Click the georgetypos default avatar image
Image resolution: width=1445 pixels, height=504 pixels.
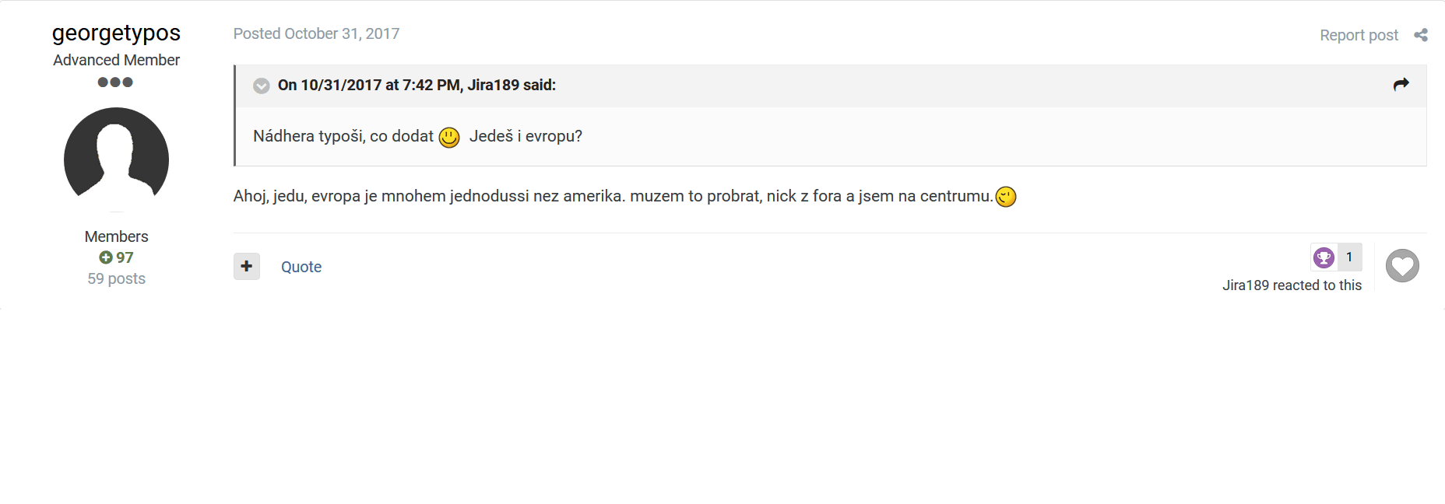click(x=116, y=159)
